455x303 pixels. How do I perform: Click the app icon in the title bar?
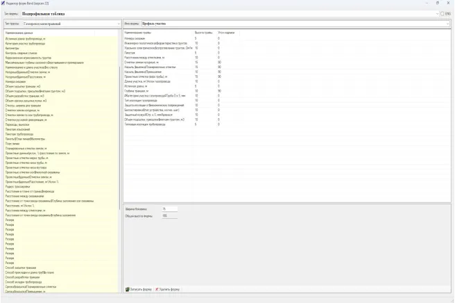click(x=4, y=3)
